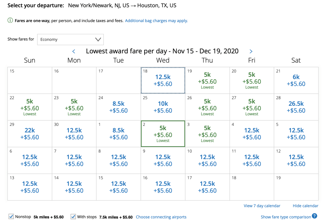Viewport: 327px width, 223px height.
Task: Click the fare comparison help question icon
Action: tap(315, 216)
